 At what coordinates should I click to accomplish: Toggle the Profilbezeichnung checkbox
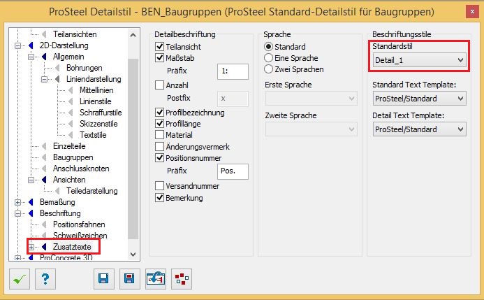[159, 112]
